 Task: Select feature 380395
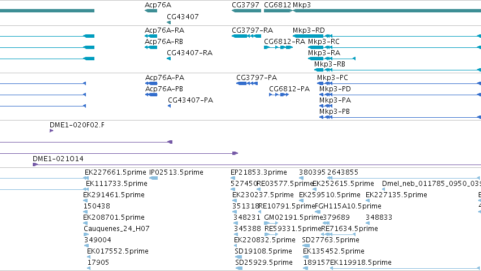[x=312, y=172]
